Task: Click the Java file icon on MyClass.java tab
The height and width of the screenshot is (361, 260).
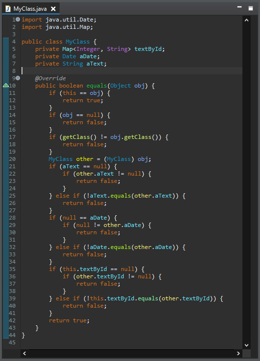Action: click(8, 9)
